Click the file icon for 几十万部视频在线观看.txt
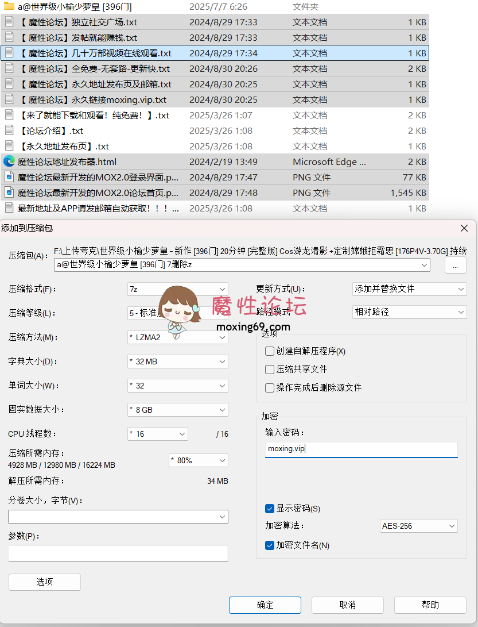This screenshot has width=478, height=627. point(9,53)
